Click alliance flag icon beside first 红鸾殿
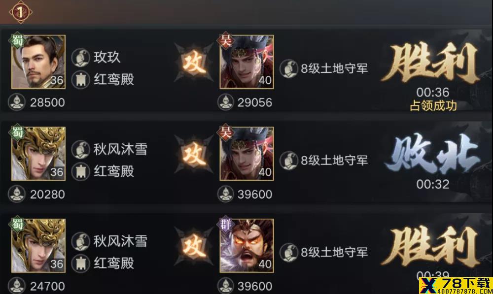Viewport: 493px width, 294px height. 80,79
